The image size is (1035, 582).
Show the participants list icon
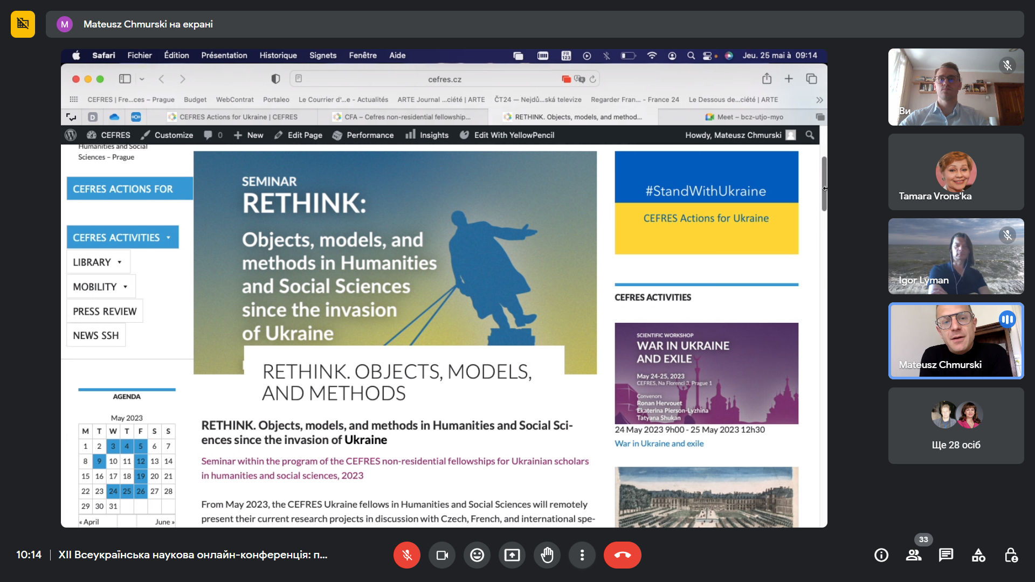[x=914, y=555]
